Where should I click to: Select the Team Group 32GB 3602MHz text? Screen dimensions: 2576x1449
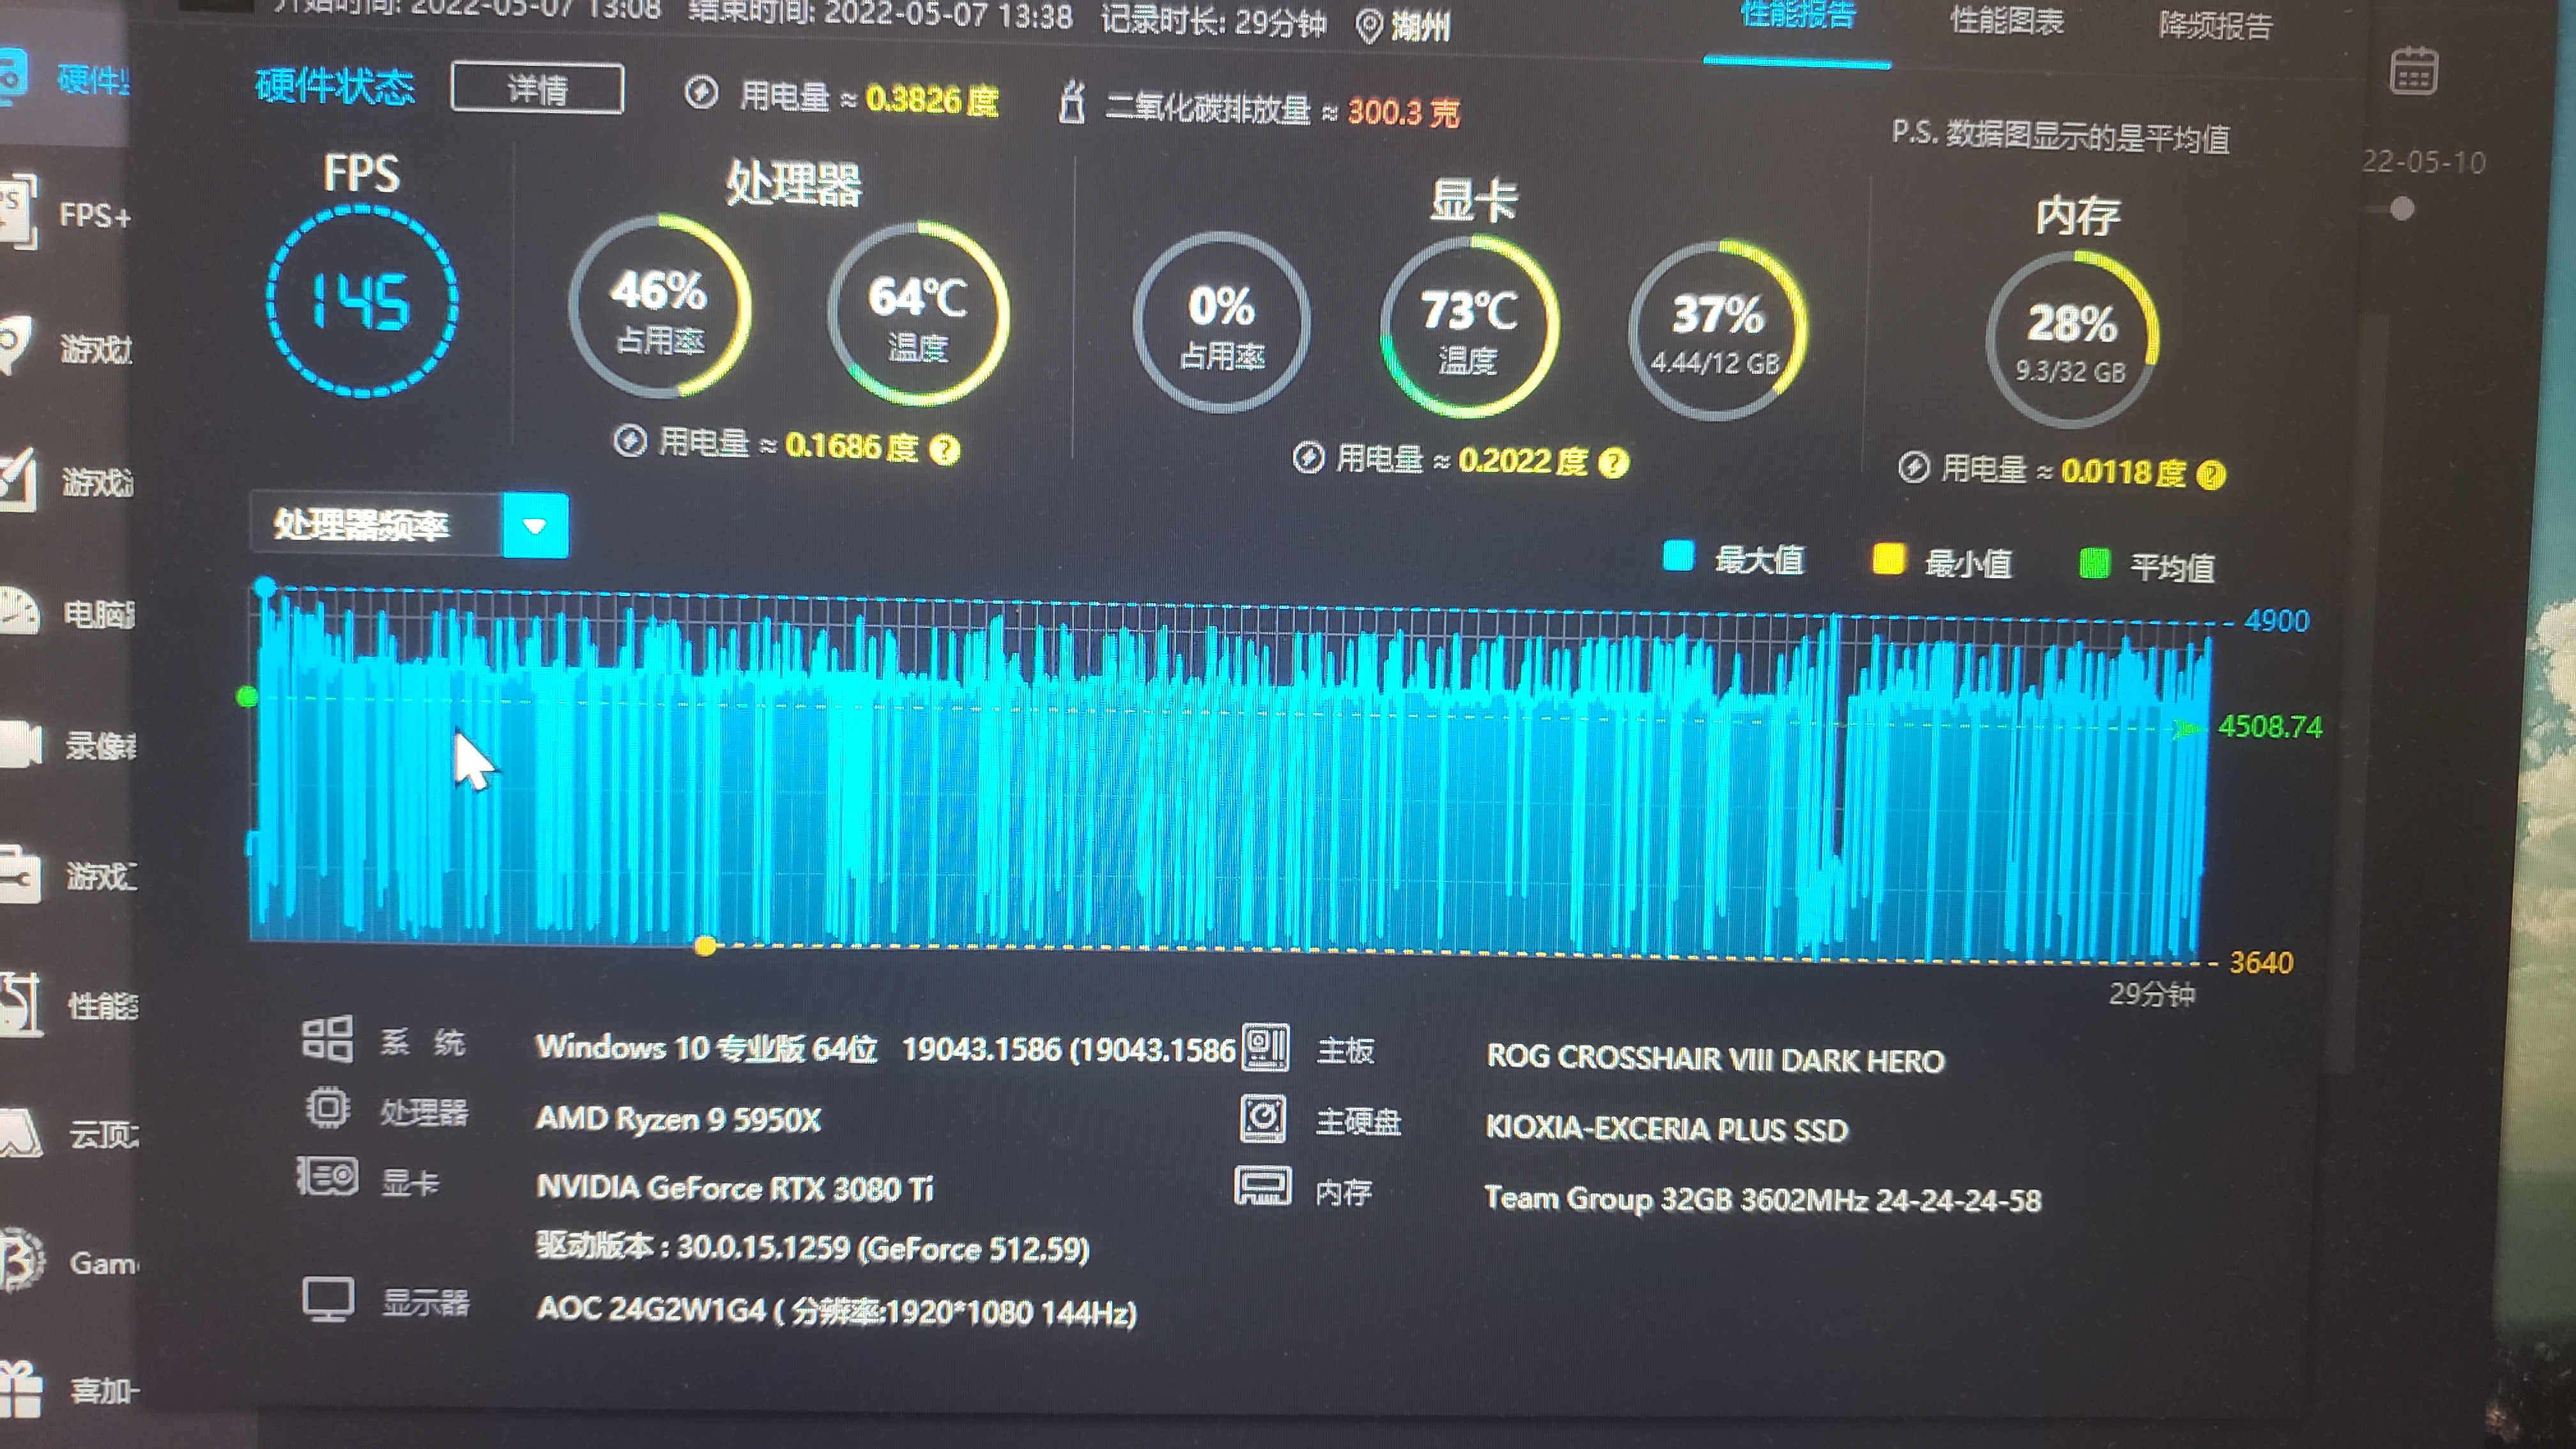point(1675,1198)
